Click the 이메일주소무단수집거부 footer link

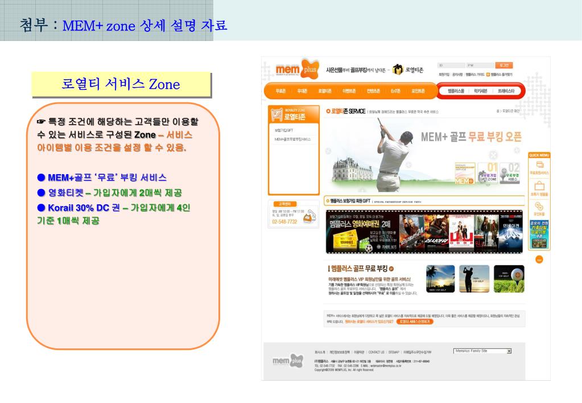[417, 352]
